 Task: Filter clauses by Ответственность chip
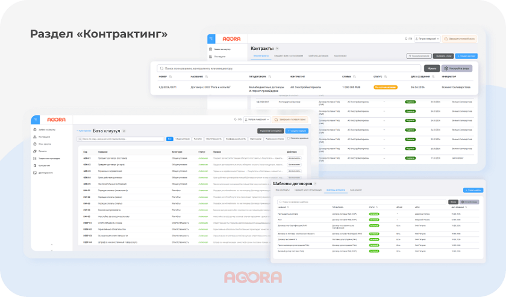213,139
